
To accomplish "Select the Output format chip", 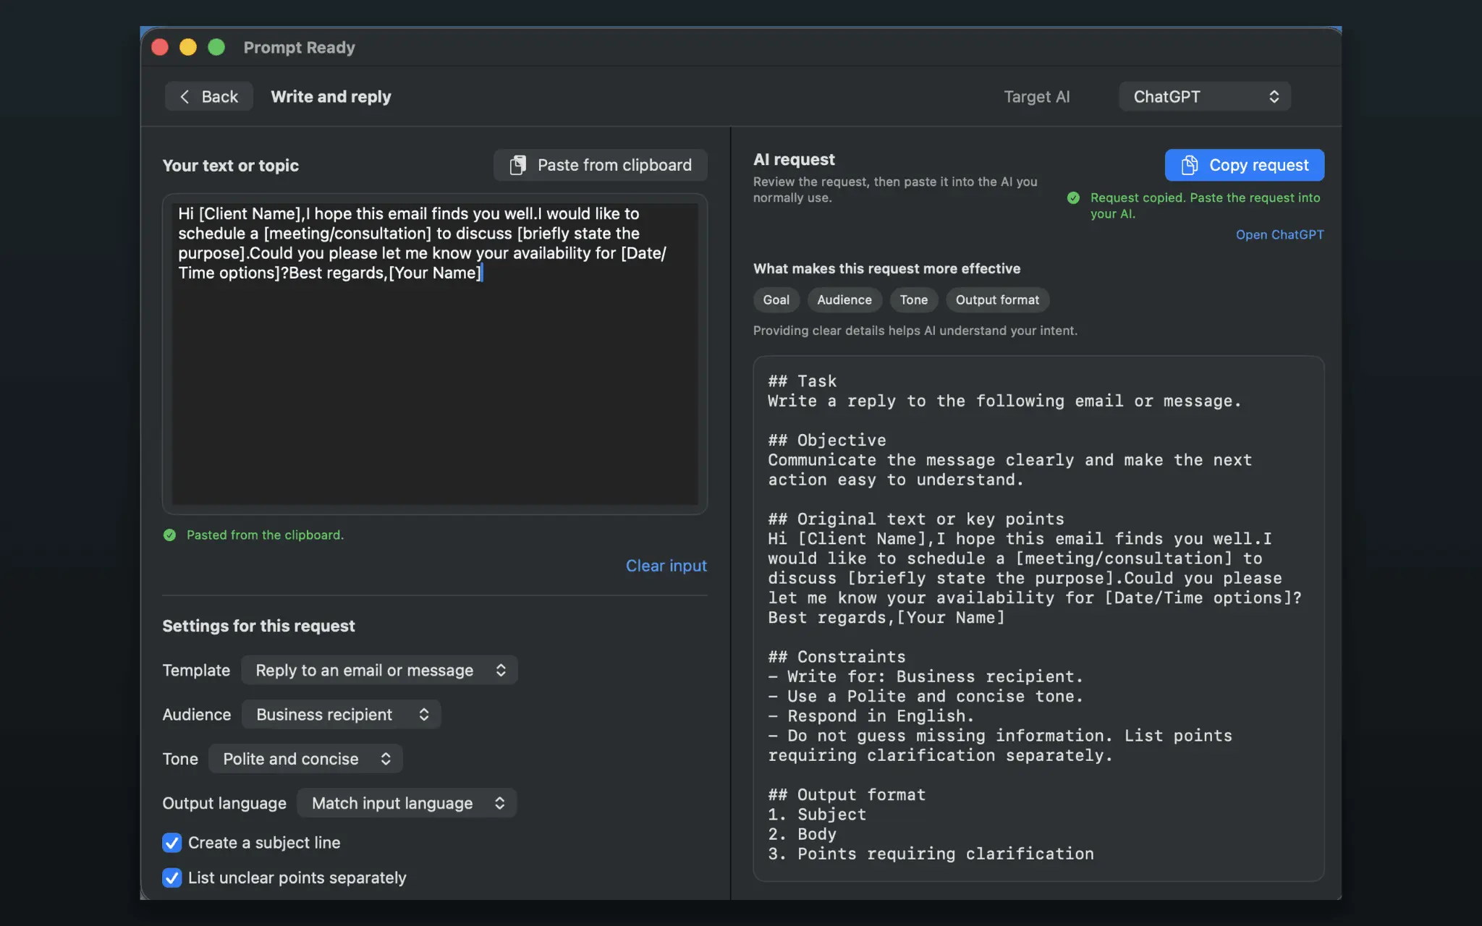I will tap(996, 300).
